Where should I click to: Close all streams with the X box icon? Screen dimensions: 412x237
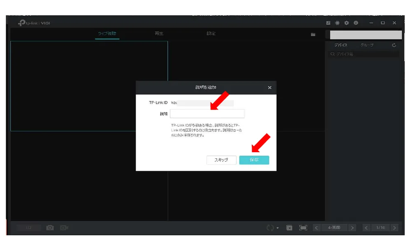(x=289, y=228)
